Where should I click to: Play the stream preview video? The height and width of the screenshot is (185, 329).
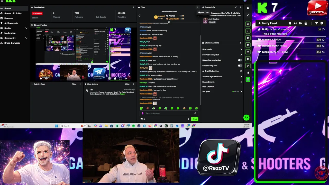[41, 78]
